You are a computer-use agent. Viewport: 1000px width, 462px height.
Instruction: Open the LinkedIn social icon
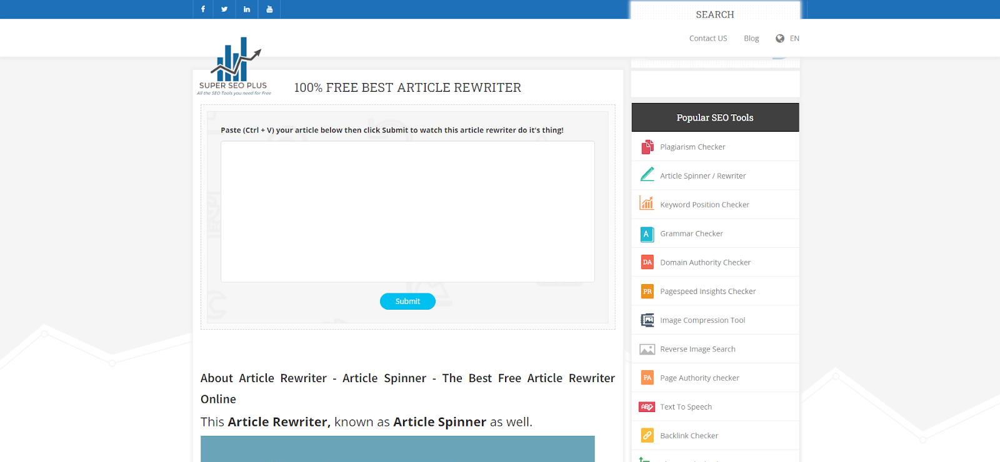coord(247,9)
